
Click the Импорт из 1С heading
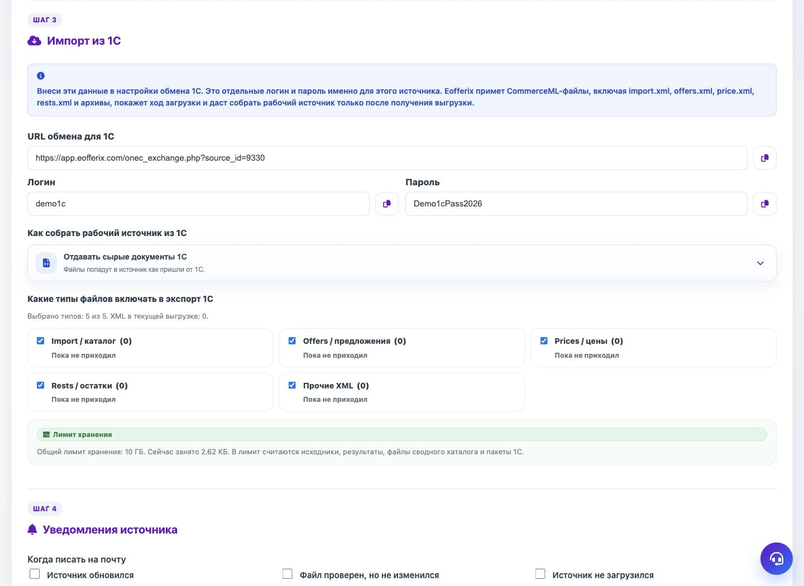tap(84, 41)
